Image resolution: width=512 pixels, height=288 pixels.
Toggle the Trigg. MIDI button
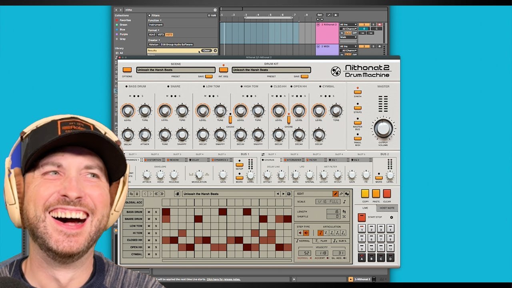coord(358,138)
